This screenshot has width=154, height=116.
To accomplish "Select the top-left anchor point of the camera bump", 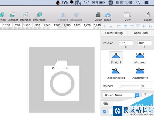I will click(57, 61).
